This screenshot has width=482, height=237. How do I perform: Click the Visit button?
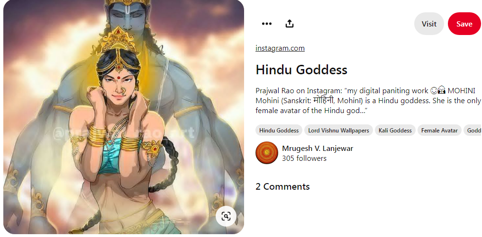coord(429,24)
